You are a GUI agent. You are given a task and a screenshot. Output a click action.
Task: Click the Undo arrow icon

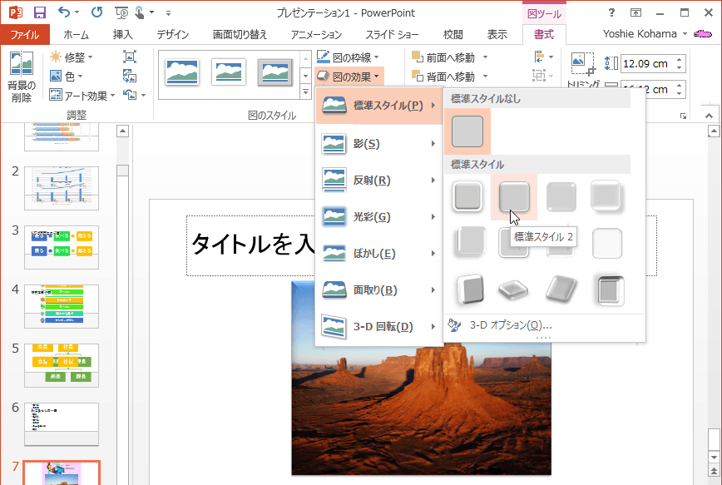click(x=64, y=12)
